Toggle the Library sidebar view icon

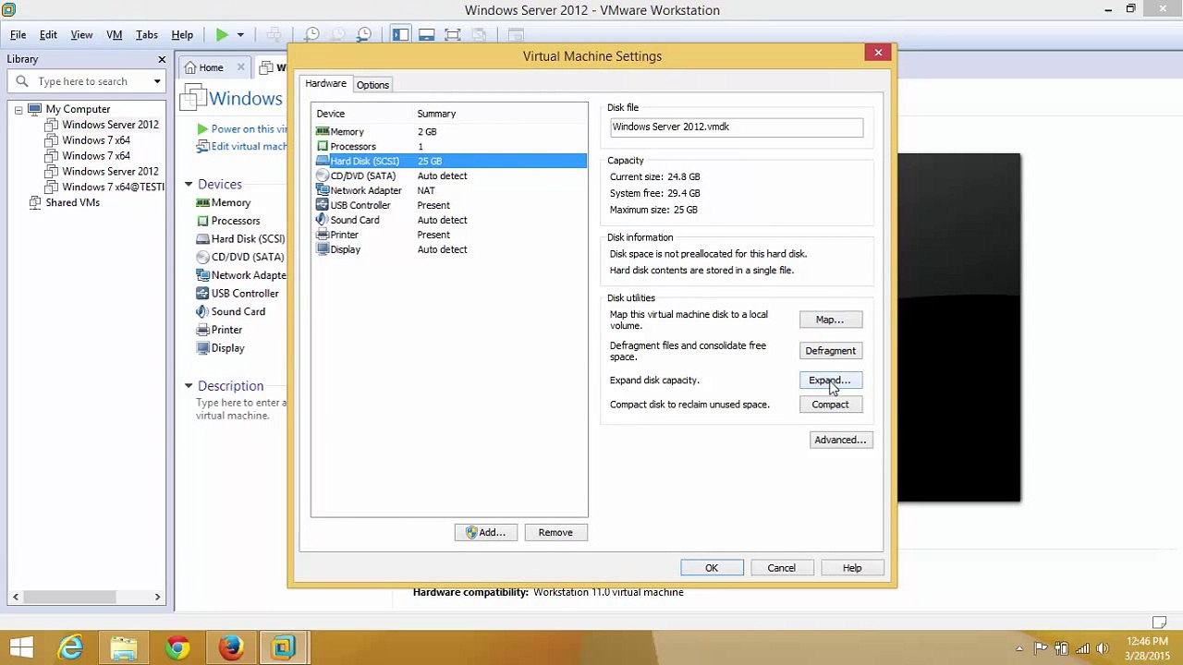pyautogui.click(x=400, y=35)
